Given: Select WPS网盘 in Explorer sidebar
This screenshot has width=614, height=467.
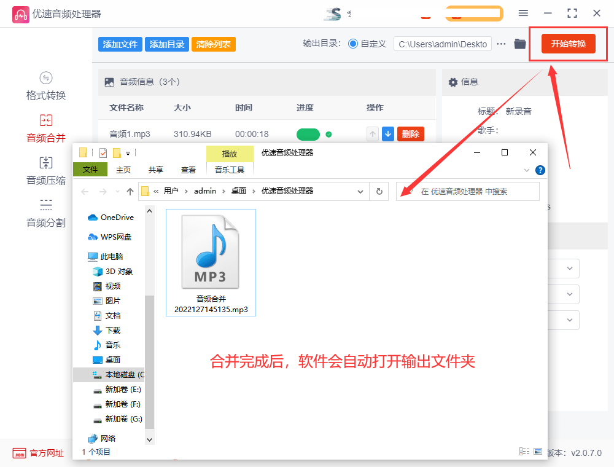Looking at the screenshot, I should pyautogui.click(x=110, y=237).
